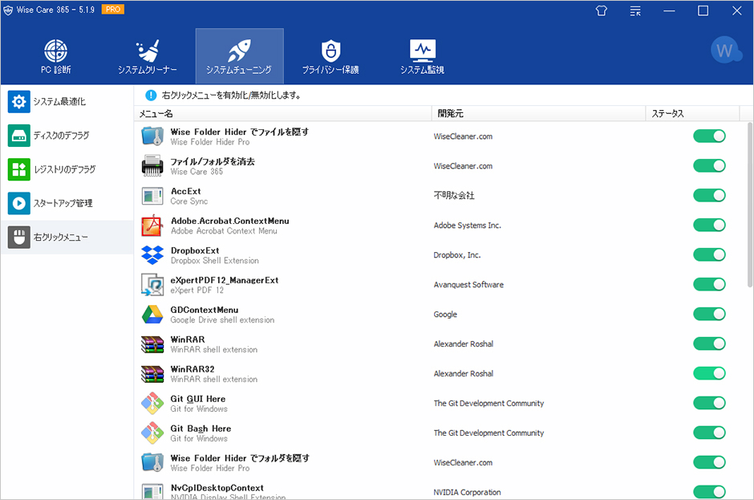Click the PRO badge
Screen dimensions: 754x500
pos(113,9)
